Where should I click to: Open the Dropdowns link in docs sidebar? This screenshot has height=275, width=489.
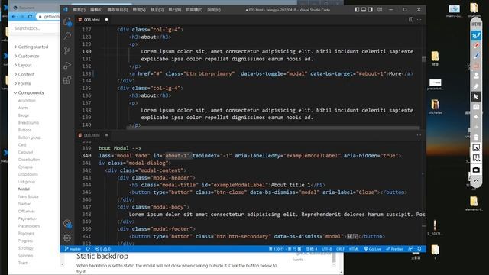pos(28,174)
